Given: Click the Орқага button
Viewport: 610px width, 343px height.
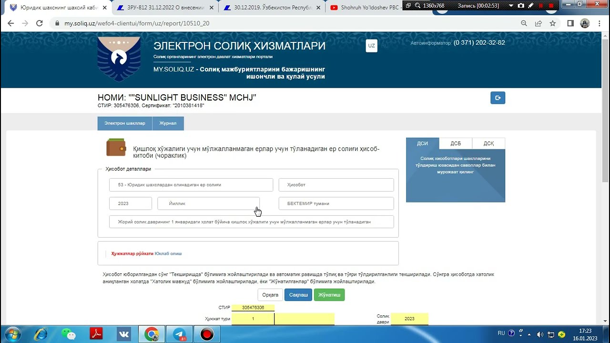Looking at the screenshot, I should (270, 295).
